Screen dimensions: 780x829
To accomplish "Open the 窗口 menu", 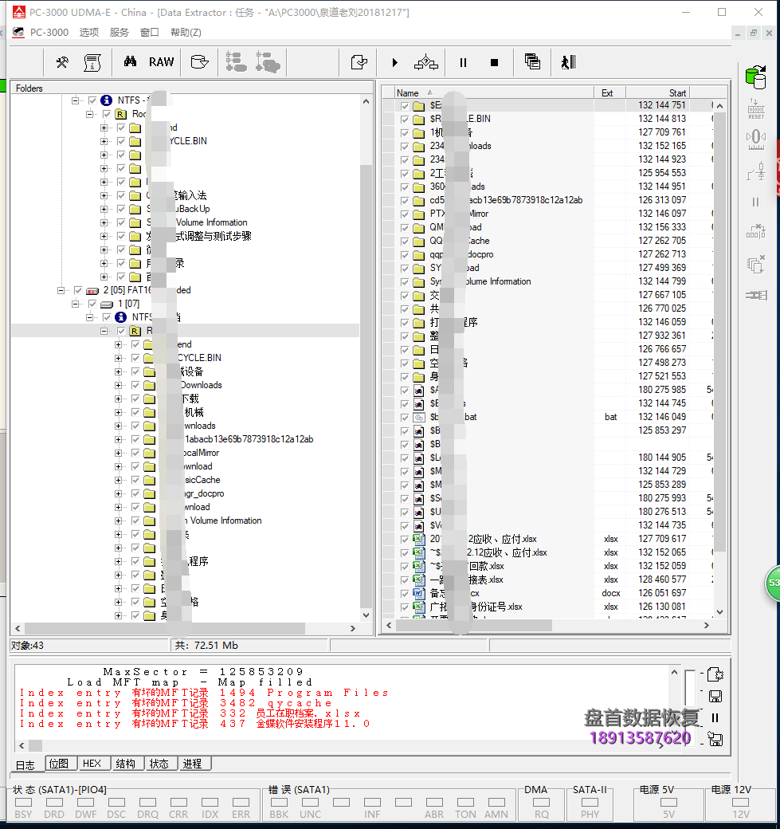I will click(x=150, y=32).
